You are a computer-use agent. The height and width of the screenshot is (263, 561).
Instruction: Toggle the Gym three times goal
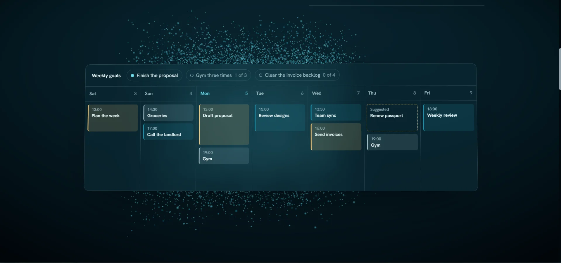click(x=218, y=75)
